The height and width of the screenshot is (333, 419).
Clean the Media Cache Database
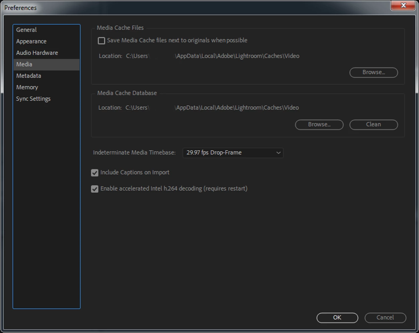point(373,125)
